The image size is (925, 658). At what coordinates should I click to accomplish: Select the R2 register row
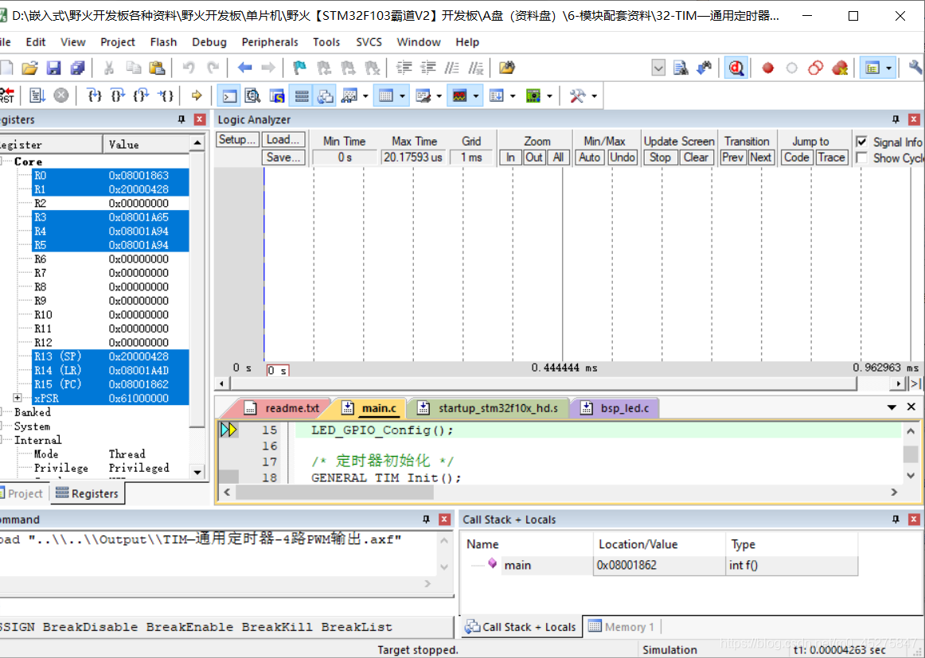click(111, 204)
